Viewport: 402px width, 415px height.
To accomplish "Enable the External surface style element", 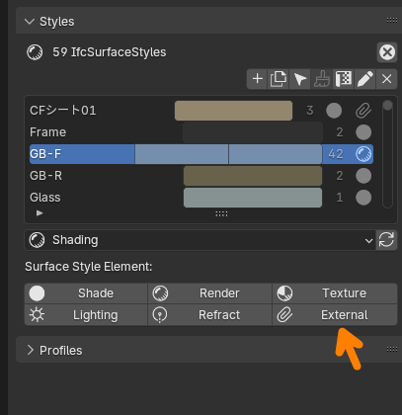I will pos(335,315).
